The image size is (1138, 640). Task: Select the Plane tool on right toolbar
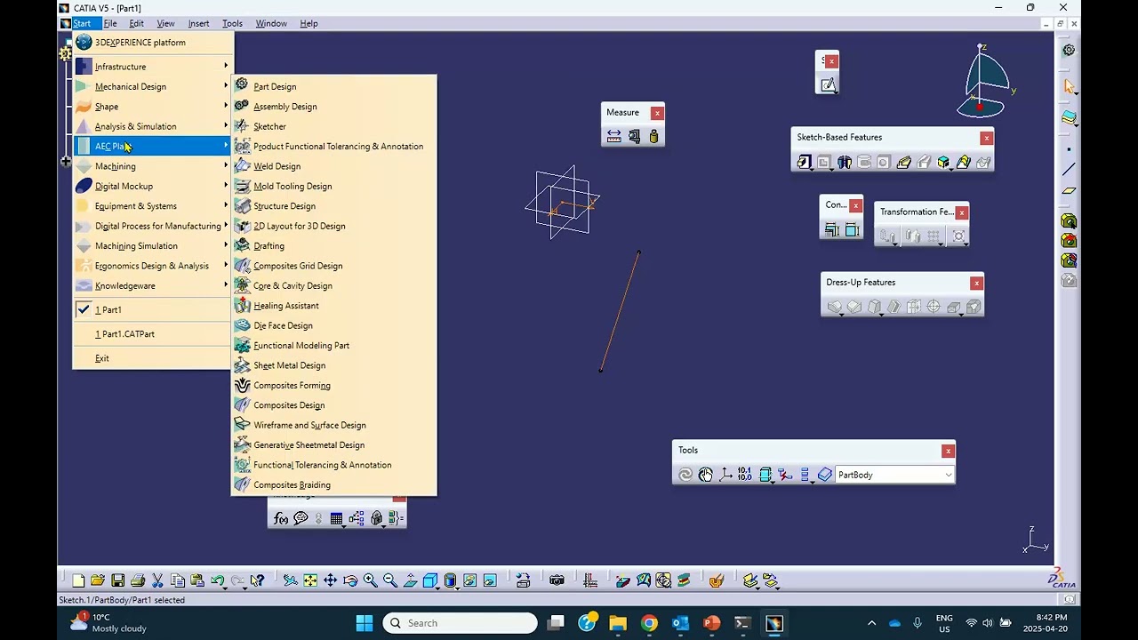pos(1069,190)
